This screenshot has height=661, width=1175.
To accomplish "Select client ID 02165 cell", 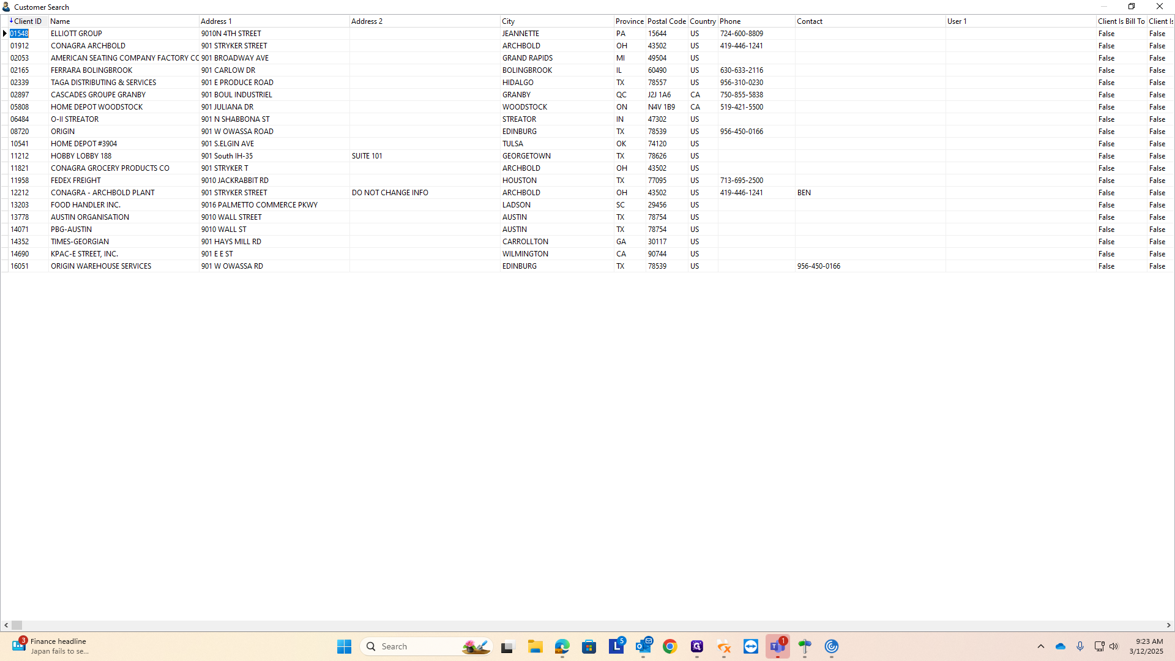I will click(20, 70).
